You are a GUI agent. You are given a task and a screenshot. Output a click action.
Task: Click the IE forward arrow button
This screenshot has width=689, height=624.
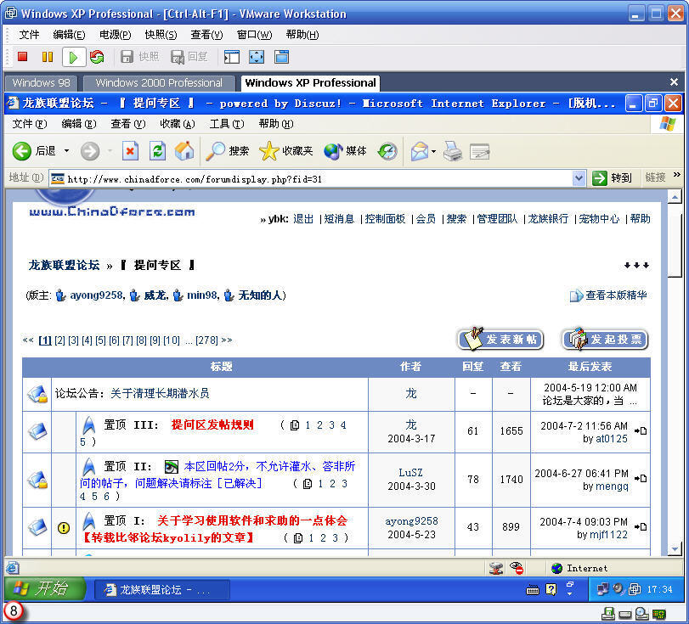coord(90,151)
